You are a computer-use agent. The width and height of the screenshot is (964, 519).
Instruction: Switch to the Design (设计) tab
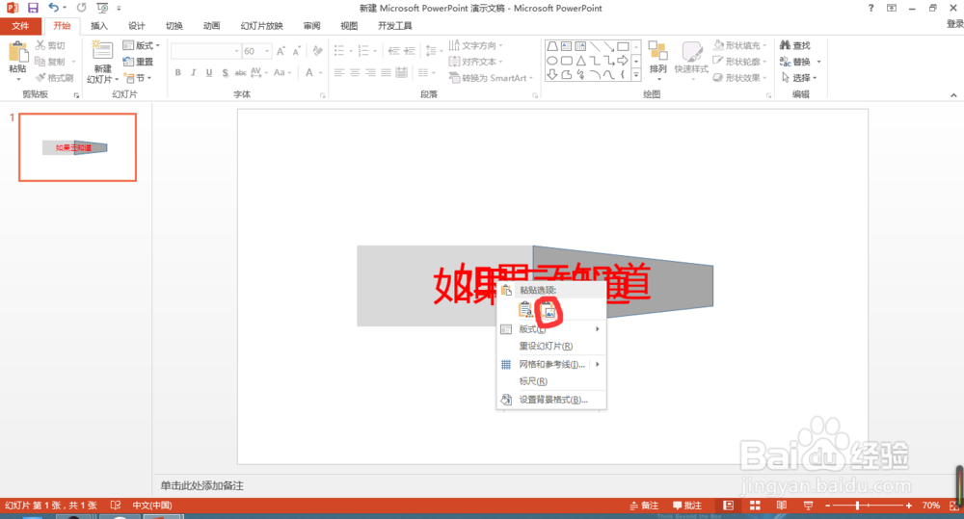pyautogui.click(x=137, y=26)
